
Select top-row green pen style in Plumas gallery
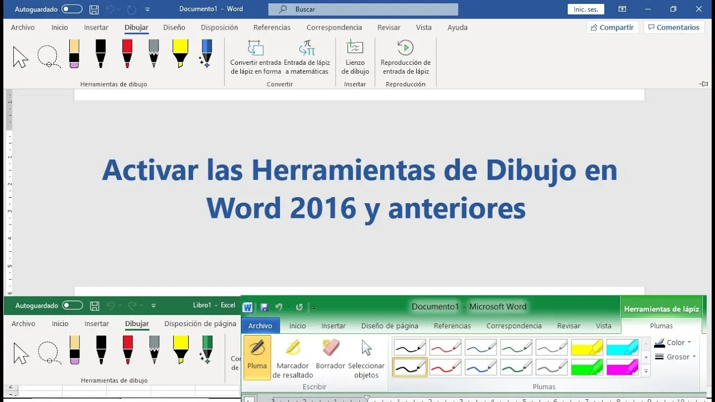516,347
